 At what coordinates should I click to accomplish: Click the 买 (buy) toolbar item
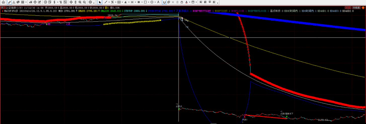(201, 2)
